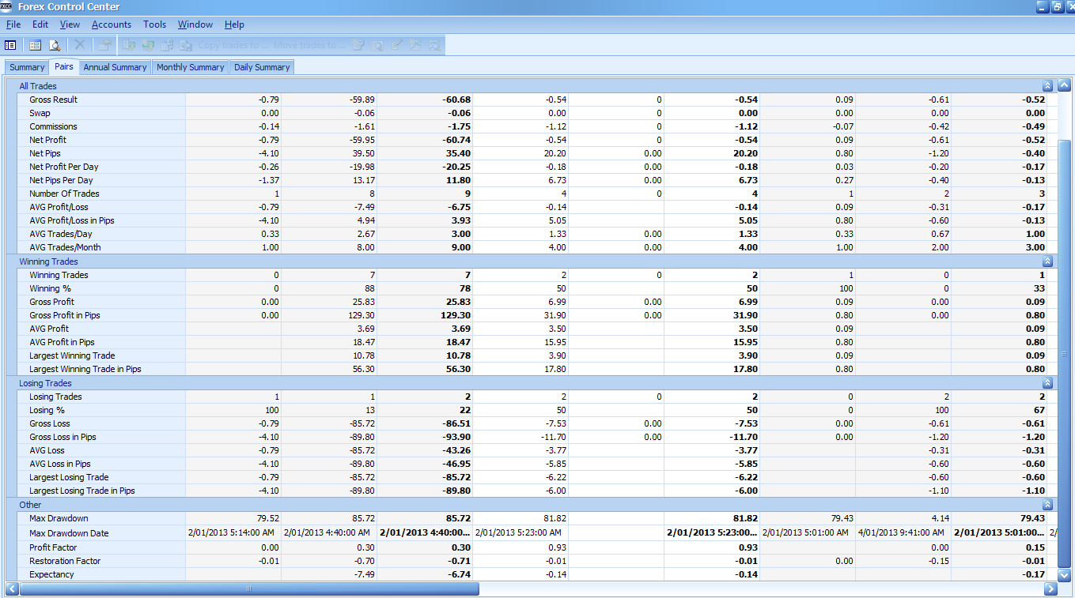Click the 4/01/2013 9:41:00 AM drawdown date cell

pyautogui.click(x=903, y=533)
